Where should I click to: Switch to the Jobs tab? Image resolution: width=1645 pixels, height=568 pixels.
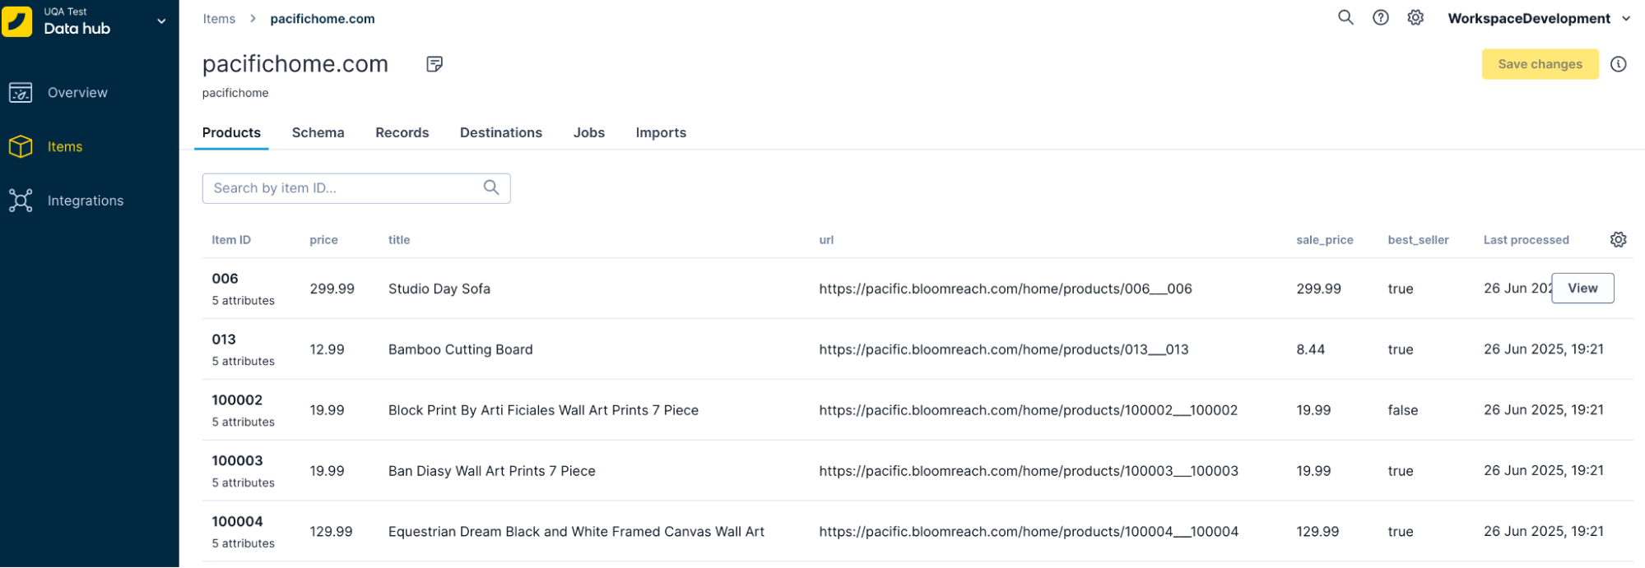click(x=588, y=132)
